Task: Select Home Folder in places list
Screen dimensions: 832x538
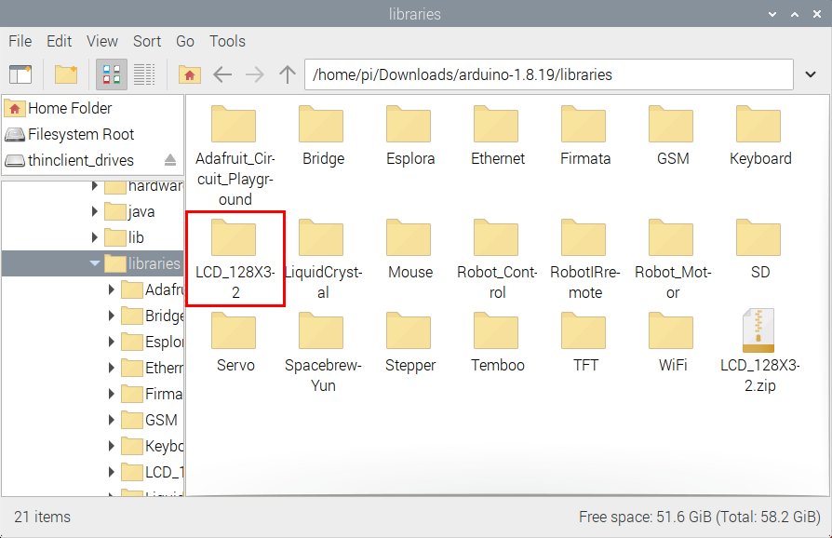Action: [70, 108]
